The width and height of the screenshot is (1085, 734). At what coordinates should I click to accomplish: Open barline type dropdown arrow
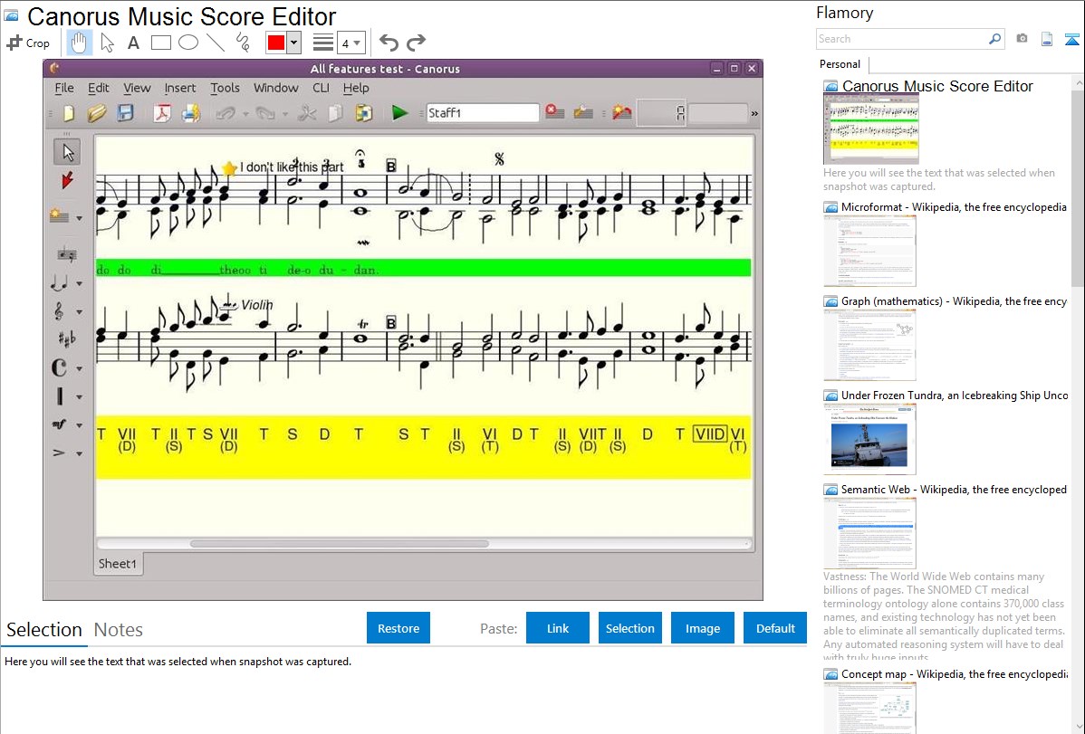(79, 397)
